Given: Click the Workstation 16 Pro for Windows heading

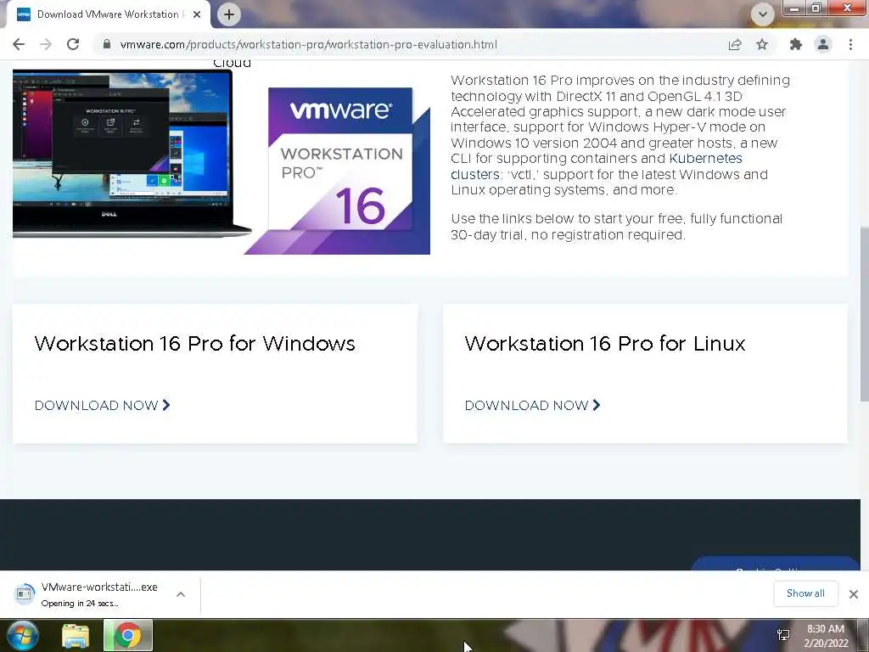Looking at the screenshot, I should pos(195,344).
